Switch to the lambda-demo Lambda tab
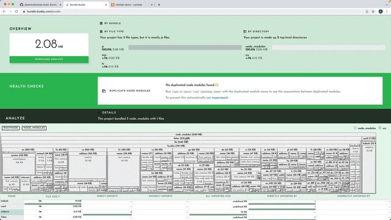The image size is (391, 220). point(132,5)
